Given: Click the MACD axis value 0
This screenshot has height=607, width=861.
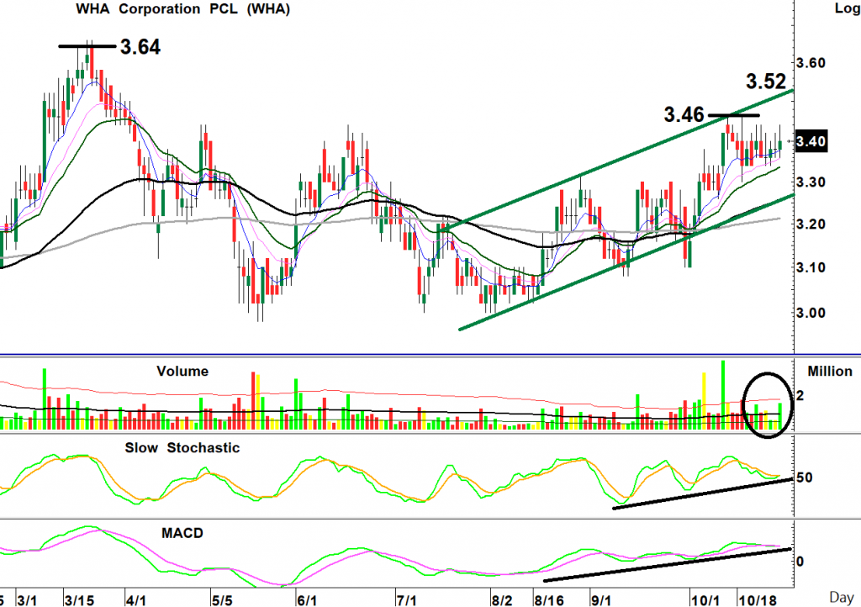Looking at the screenshot, I should click(x=800, y=562).
